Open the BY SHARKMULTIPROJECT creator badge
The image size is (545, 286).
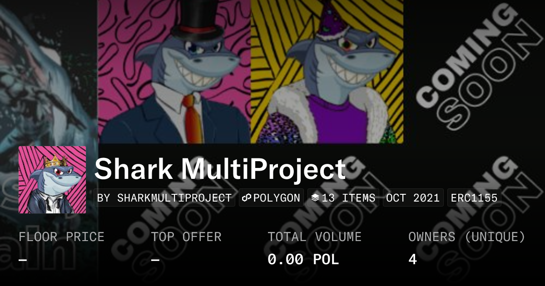click(164, 198)
